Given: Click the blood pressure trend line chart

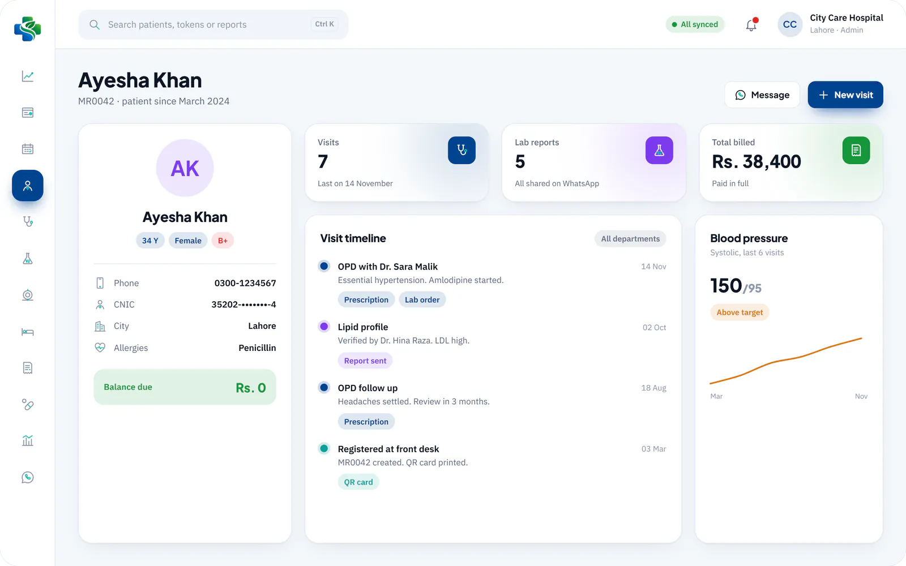Looking at the screenshot, I should [786, 361].
